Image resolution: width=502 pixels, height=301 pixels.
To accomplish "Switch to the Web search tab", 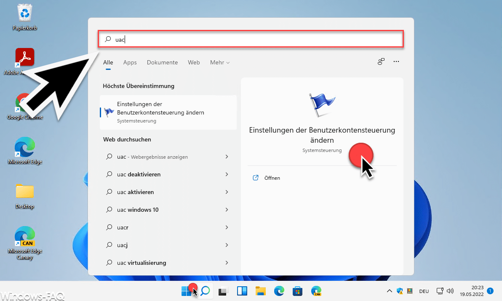I will (194, 62).
